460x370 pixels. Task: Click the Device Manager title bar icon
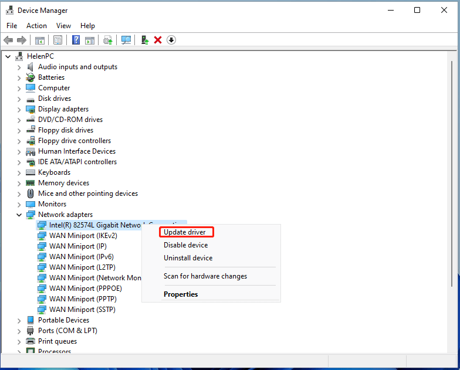9,11
